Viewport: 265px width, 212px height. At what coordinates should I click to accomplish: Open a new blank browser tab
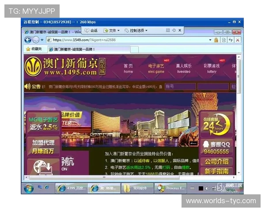click(x=135, y=49)
